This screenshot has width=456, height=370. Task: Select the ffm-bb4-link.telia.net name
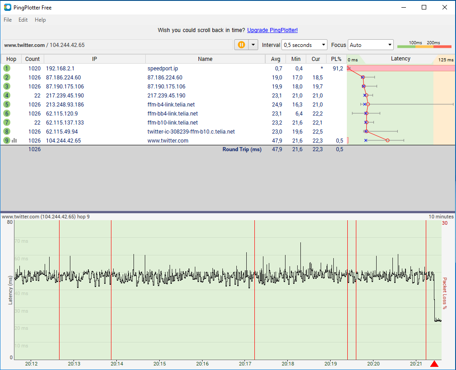(172, 113)
